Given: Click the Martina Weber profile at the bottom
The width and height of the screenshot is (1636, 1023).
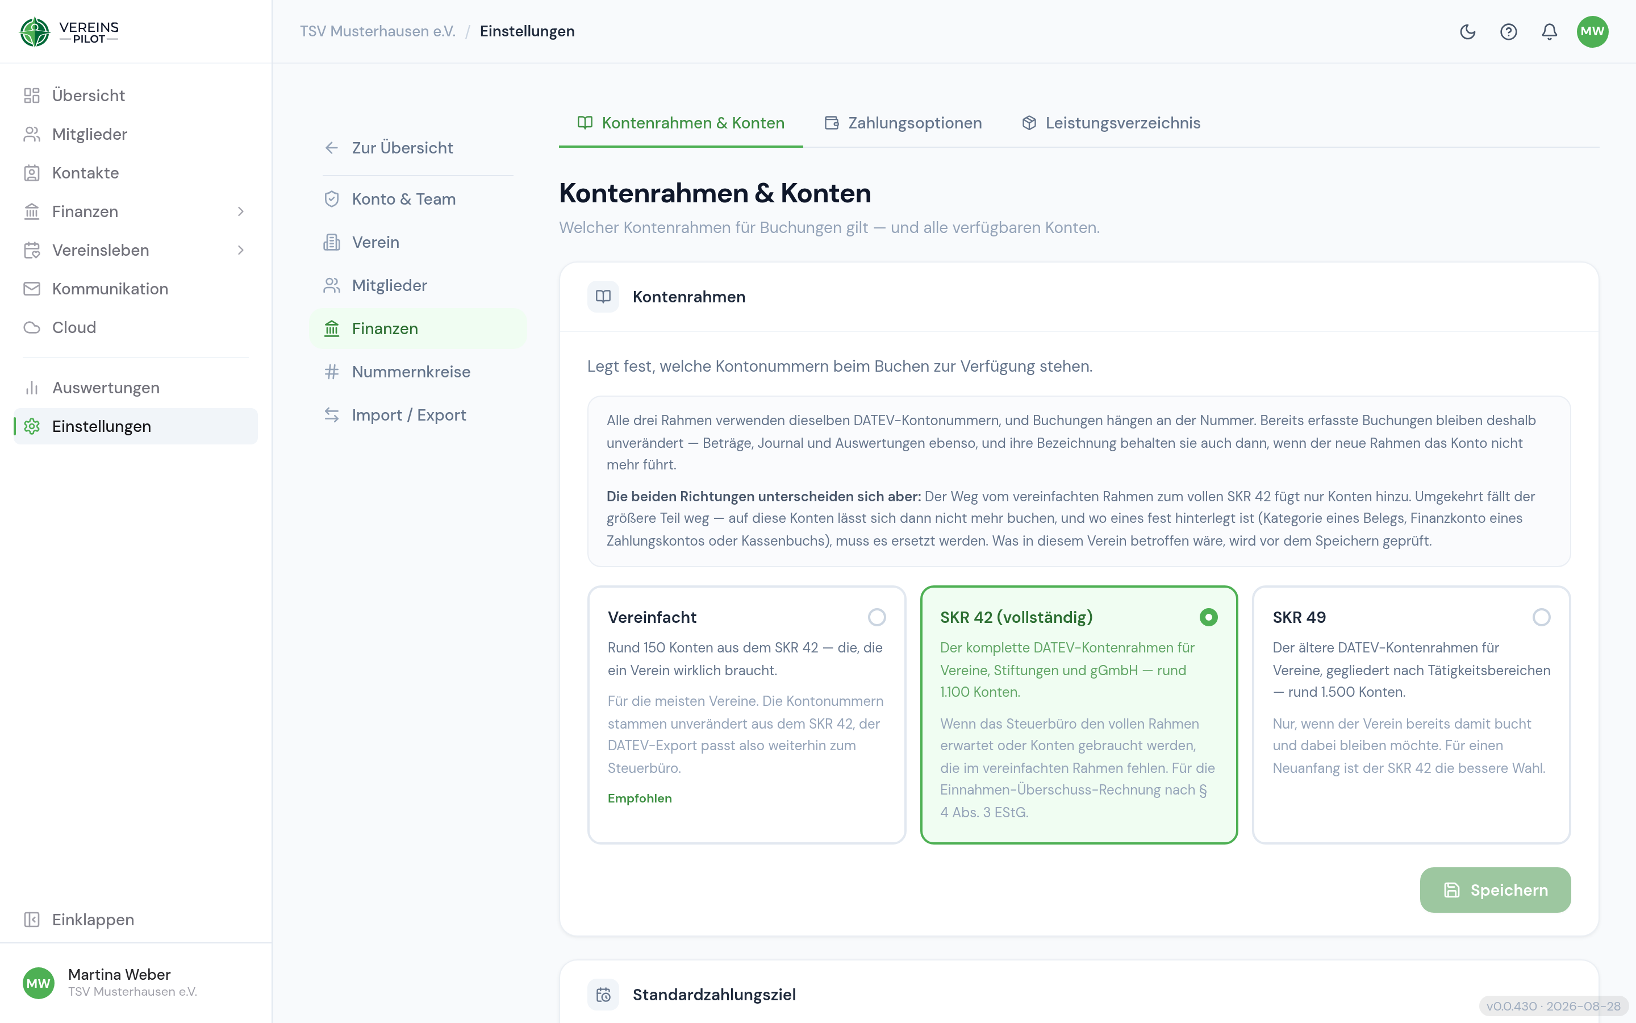Looking at the screenshot, I should point(135,983).
